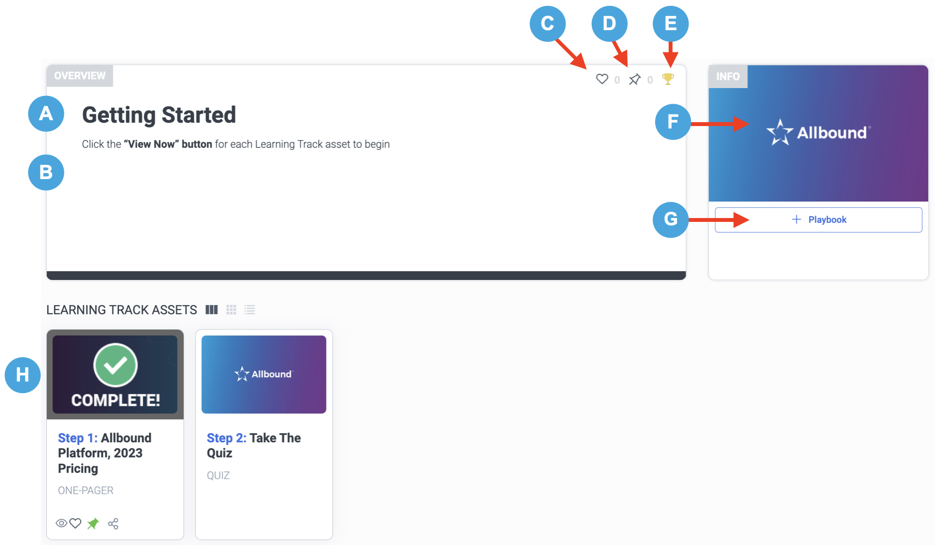The image size is (935, 546).
Task: Open Step 1: Allbound Platform, 2023 Pricing
Action: point(105,453)
